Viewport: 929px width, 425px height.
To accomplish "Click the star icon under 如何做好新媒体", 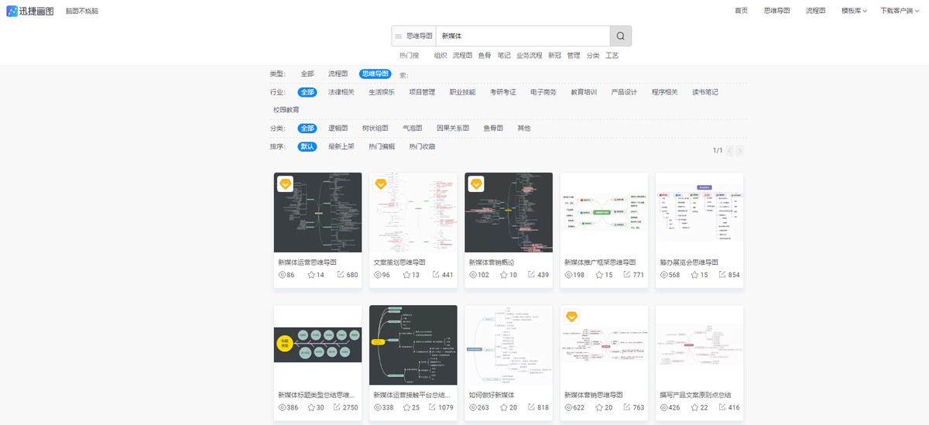I will tap(504, 407).
